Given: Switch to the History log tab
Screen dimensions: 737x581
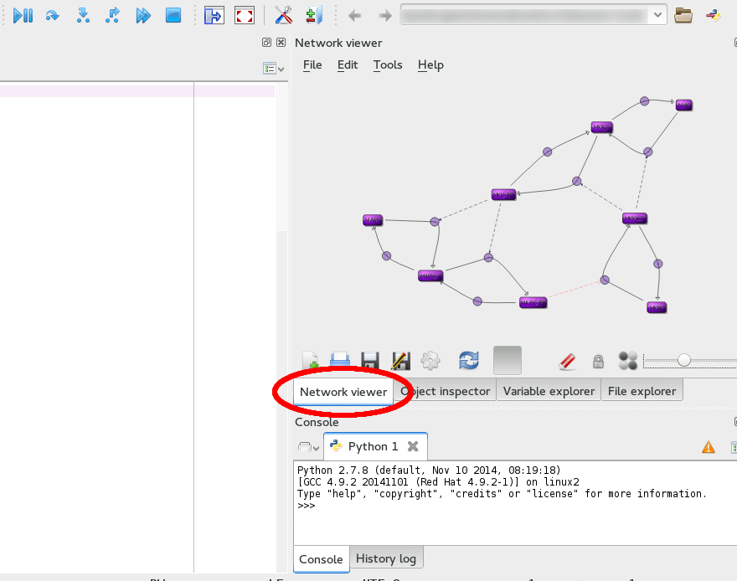Looking at the screenshot, I should pyautogui.click(x=386, y=558).
